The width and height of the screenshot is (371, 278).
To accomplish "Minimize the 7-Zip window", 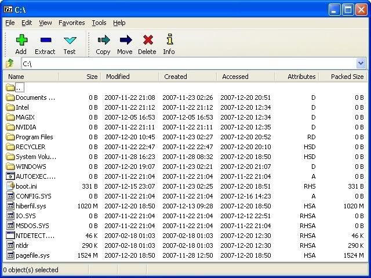I will [334, 10].
